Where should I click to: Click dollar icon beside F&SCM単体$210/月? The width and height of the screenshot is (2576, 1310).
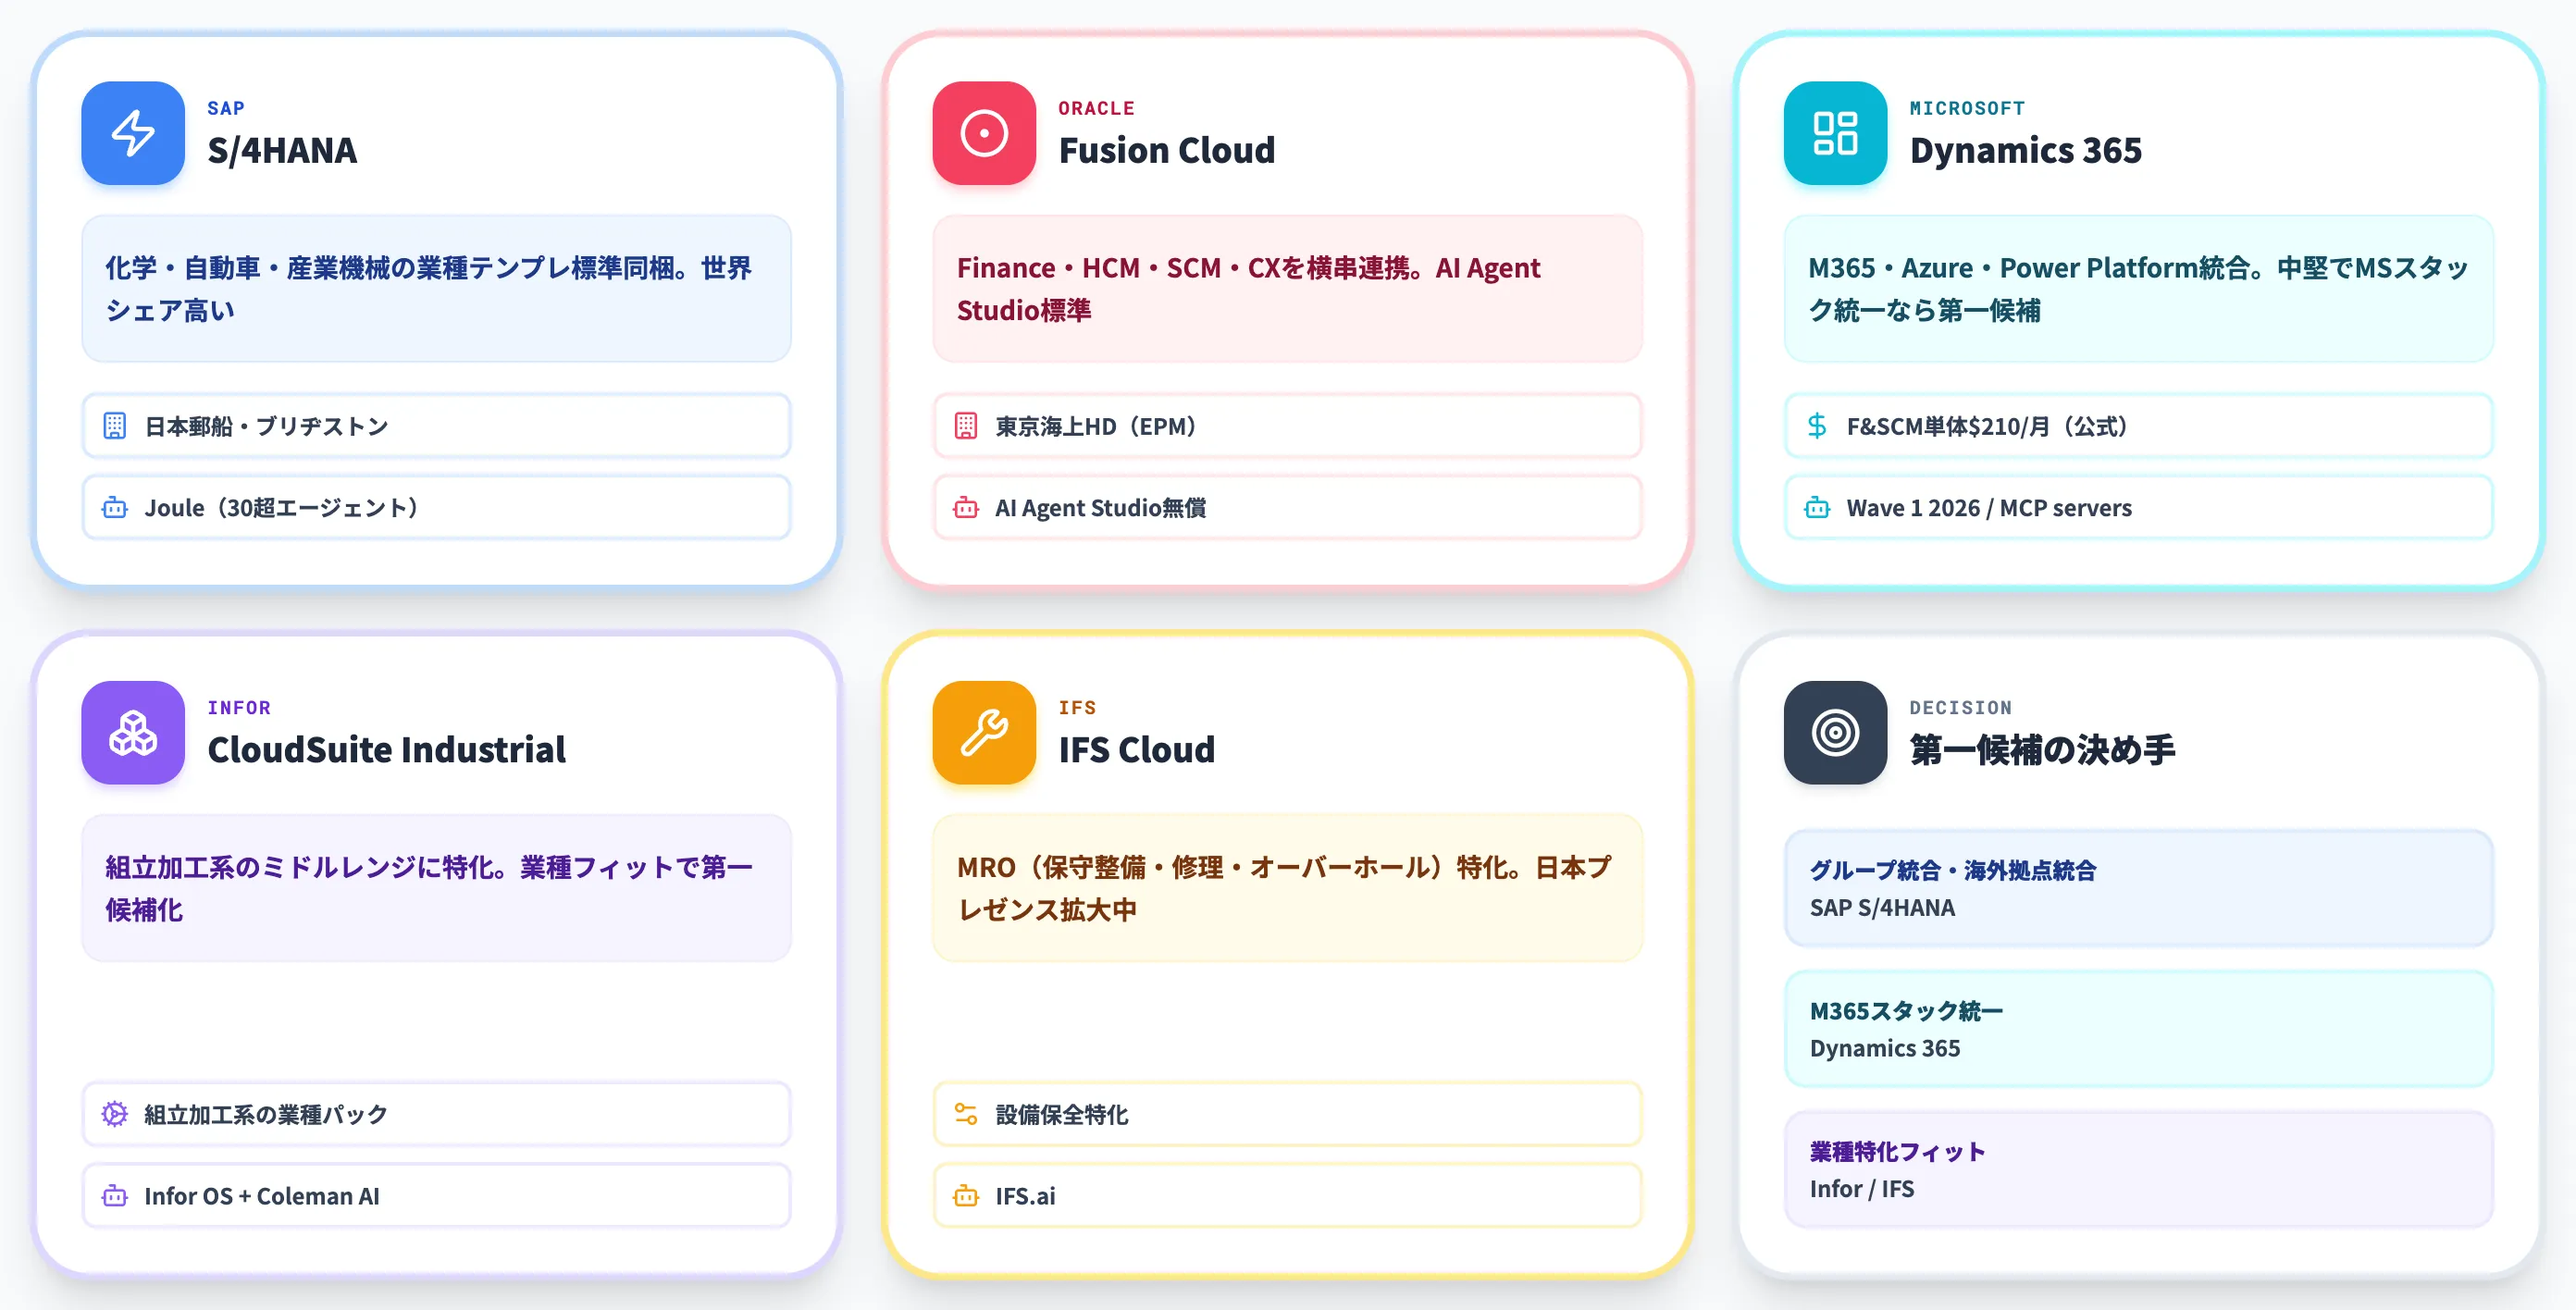click(1817, 426)
